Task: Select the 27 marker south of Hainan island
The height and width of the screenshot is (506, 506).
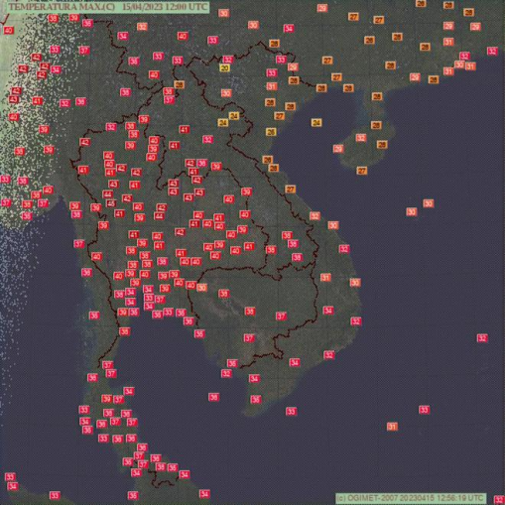Action: pos(362,171)
